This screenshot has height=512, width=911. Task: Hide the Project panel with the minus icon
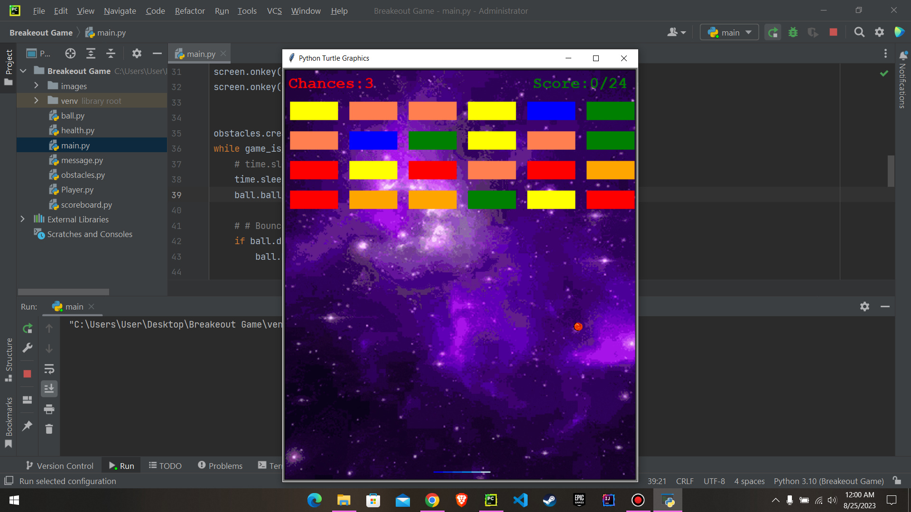point(157,53)
